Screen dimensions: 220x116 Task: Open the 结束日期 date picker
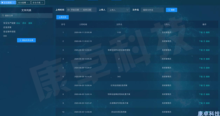pos(87,10)
